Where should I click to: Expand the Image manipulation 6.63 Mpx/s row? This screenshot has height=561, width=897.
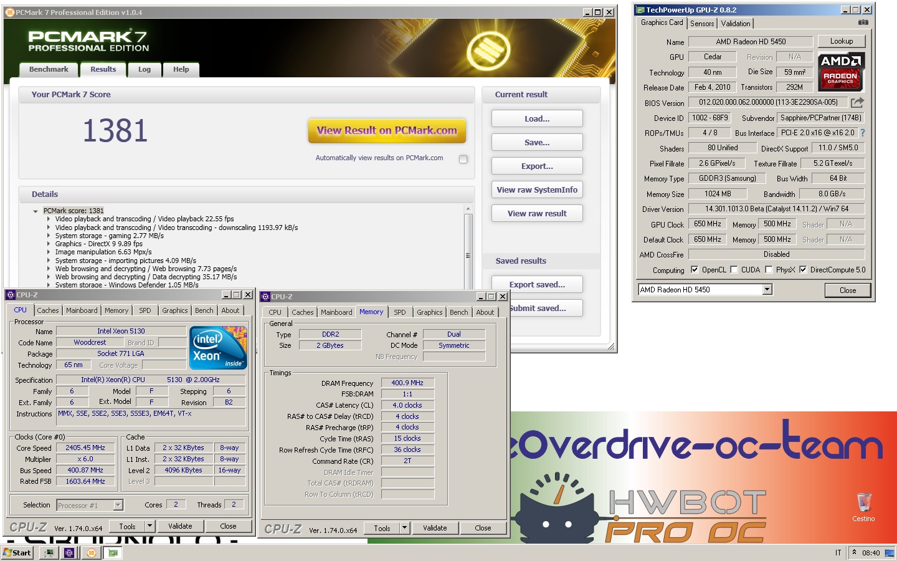click(x=49, y=252)
